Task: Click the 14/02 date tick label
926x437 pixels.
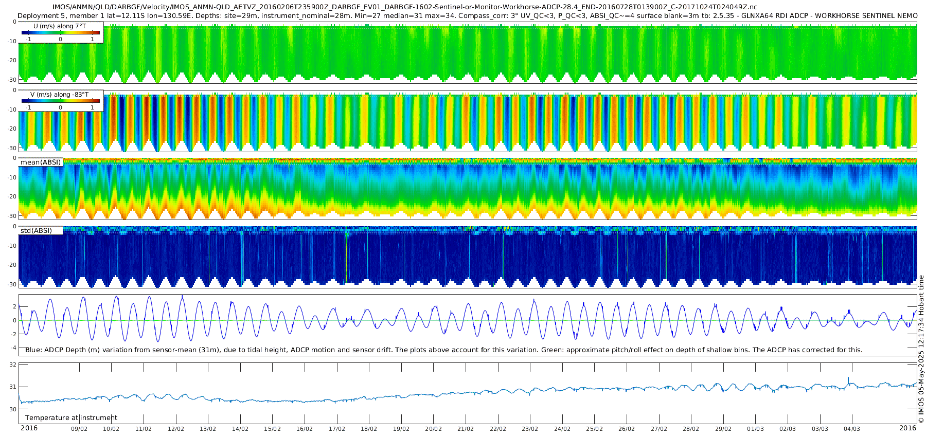Action: coord(240,429)
